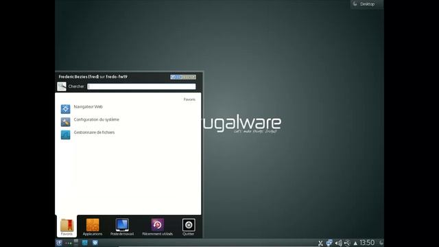Image resolution: width=439 pixels, height=247 pixels.
Task: Focus the Chercher search field
Action: (x=141, y=86)
